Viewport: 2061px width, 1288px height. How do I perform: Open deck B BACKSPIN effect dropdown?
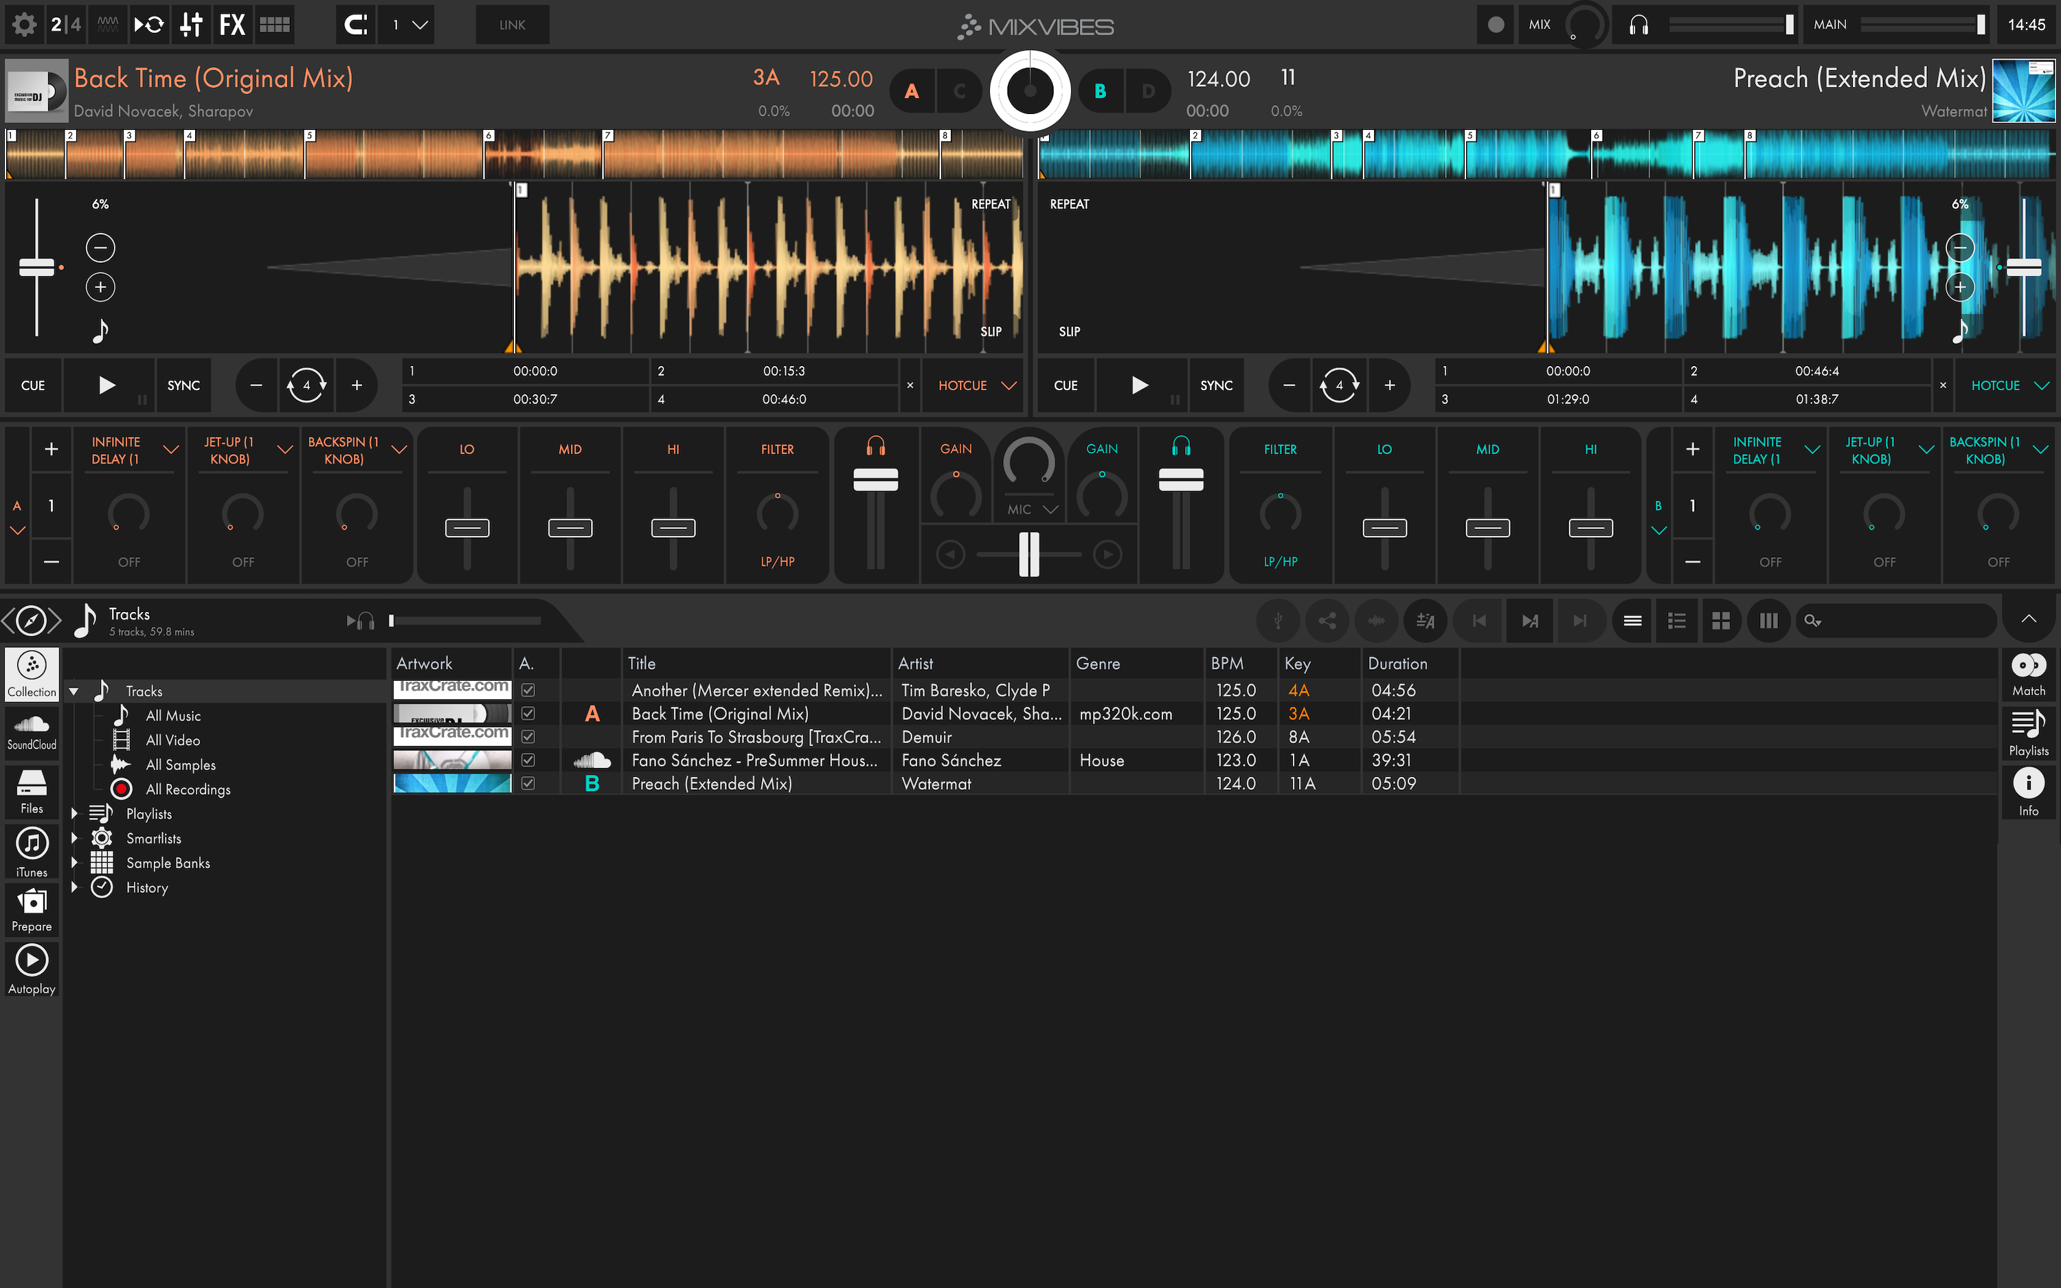click(2040, 450)
